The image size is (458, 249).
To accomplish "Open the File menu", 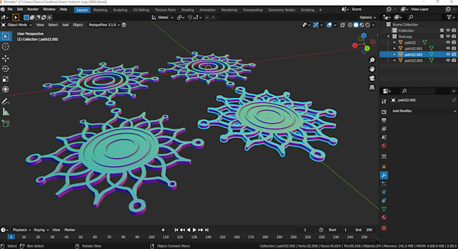I will click(10, 9).
